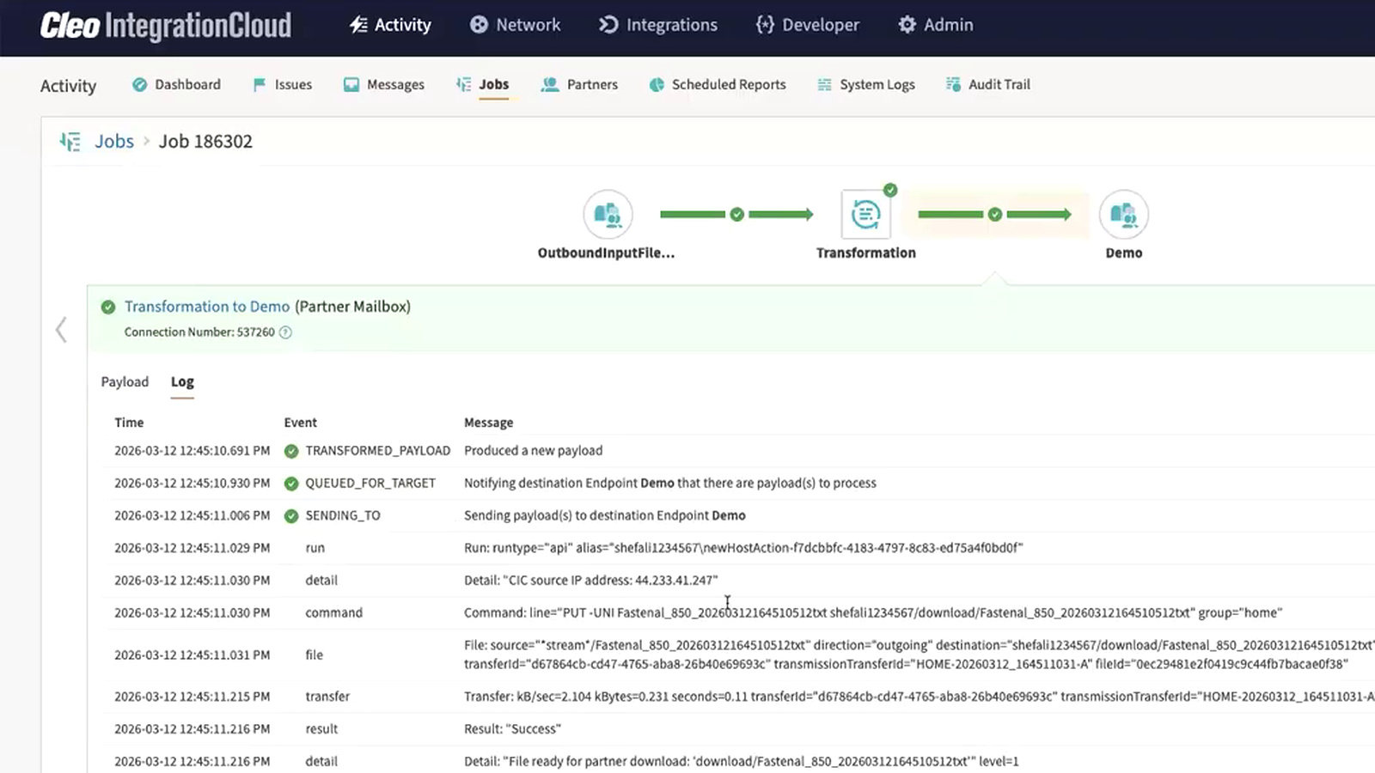The height and width of the screenshot is (773, 1375).
Task: Switch to the Payload tab
Action: pyautogui.click(x=125, y=381)
